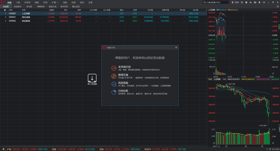Switch to the 智能分组 tab

coord(53,7)
